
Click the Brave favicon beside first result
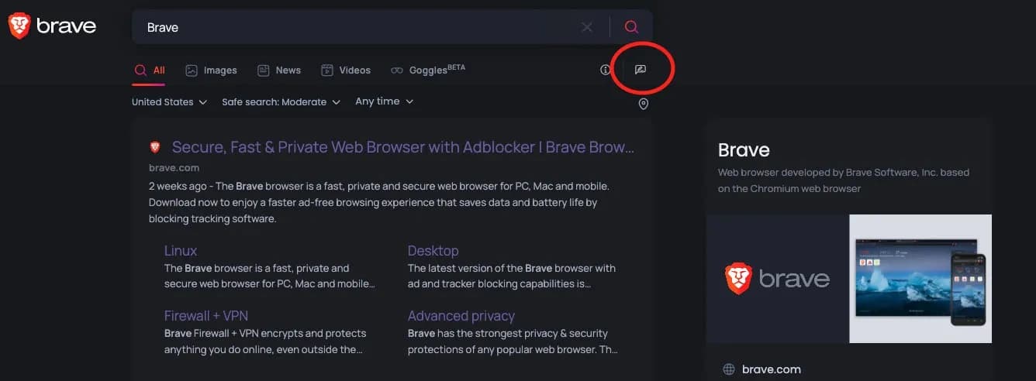(155, 147)
